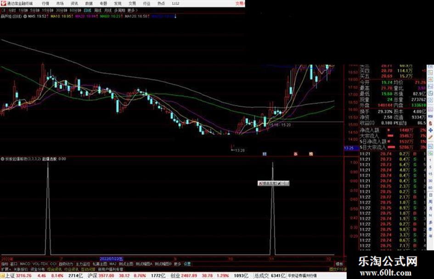Open the 热点 menu

(x=161, y=4)
